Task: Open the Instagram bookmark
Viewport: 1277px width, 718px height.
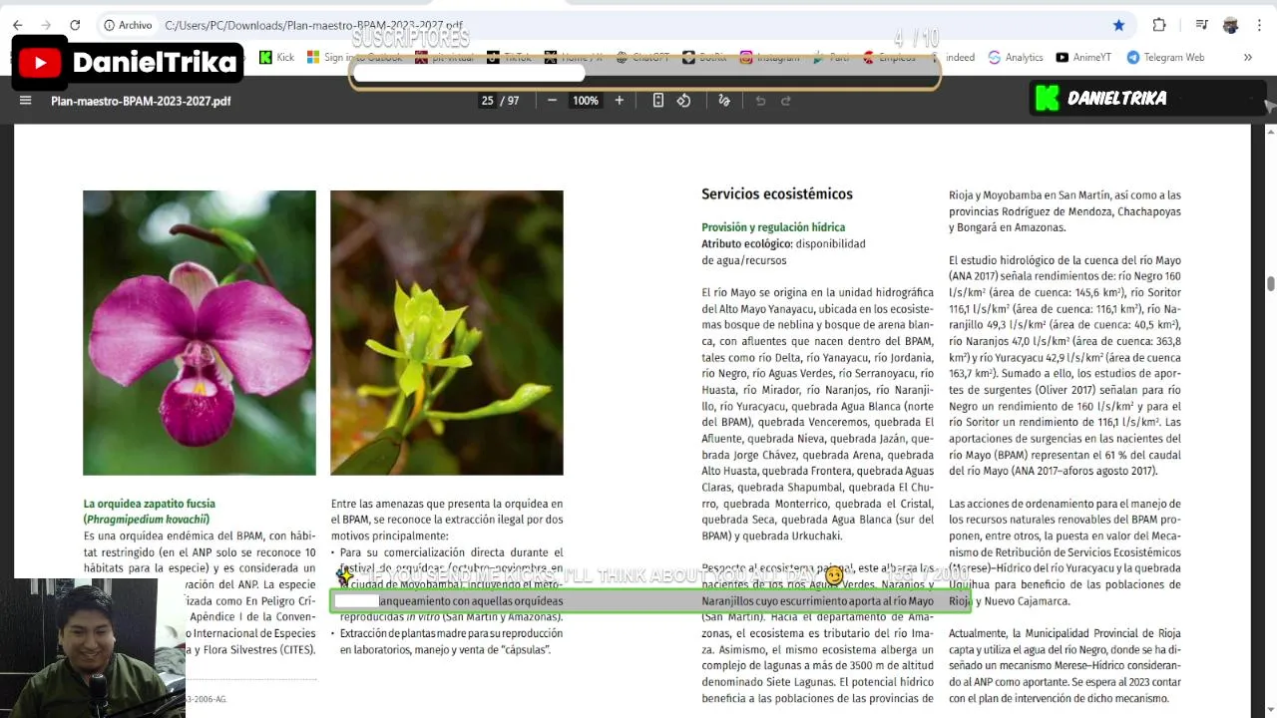Action: (769, 57)
